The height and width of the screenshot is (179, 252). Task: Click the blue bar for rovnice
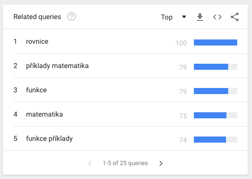[x=216, y=42]
